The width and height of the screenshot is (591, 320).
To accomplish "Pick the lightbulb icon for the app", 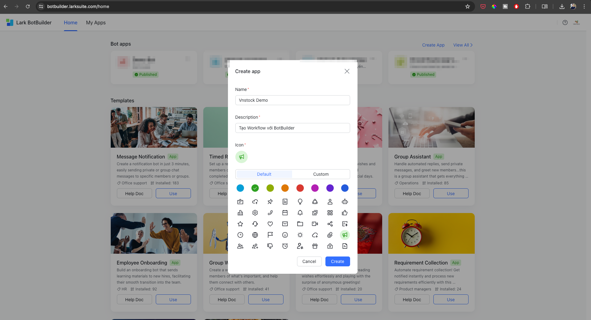I will point(300,202).
